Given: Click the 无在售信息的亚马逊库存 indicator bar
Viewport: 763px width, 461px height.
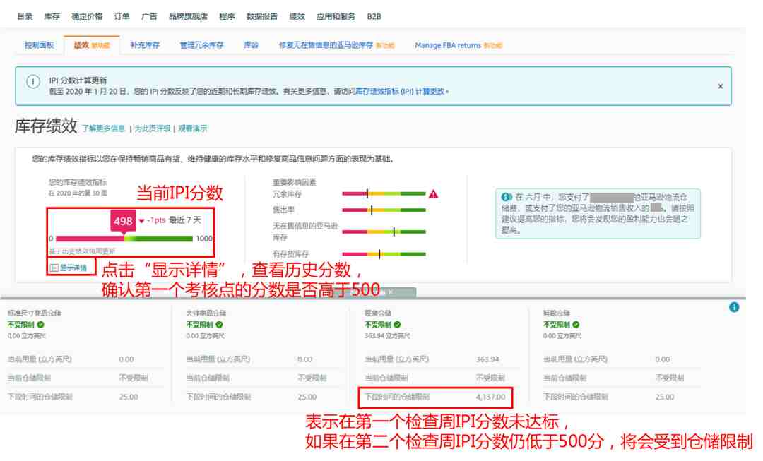Looking at the screenshot, I should pos(384,232).
